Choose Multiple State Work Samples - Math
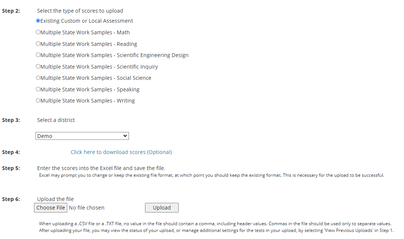This screenshot has height=239, width=404. 38,32
